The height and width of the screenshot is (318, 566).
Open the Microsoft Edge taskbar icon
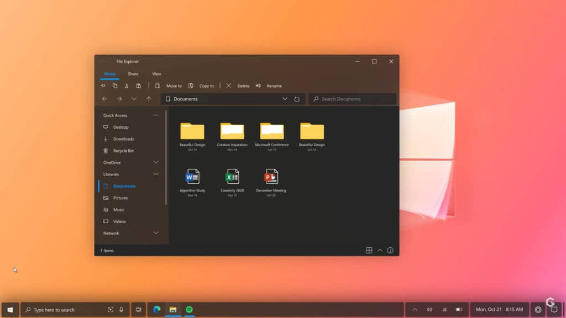tap(158, 309)
